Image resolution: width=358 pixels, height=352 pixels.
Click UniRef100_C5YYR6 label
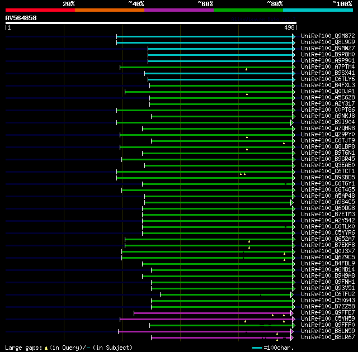coord(328,233)
